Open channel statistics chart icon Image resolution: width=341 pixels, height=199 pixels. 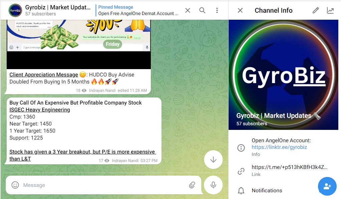[330, 10]
